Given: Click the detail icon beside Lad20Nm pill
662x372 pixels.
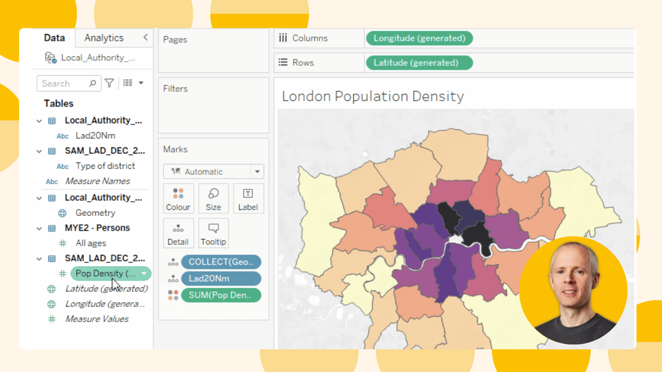Looking at the screenshot, I should click(x=173, y=279).
